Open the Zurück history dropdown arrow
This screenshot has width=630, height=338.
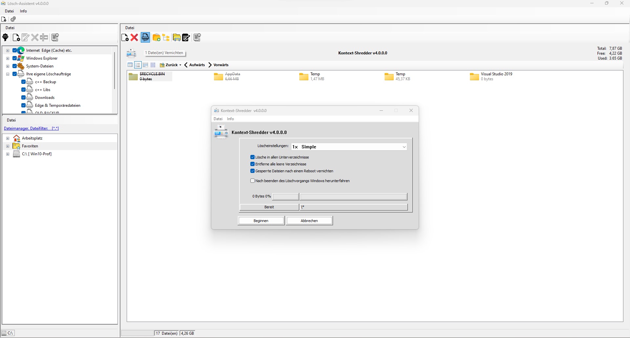click(180, 65)
